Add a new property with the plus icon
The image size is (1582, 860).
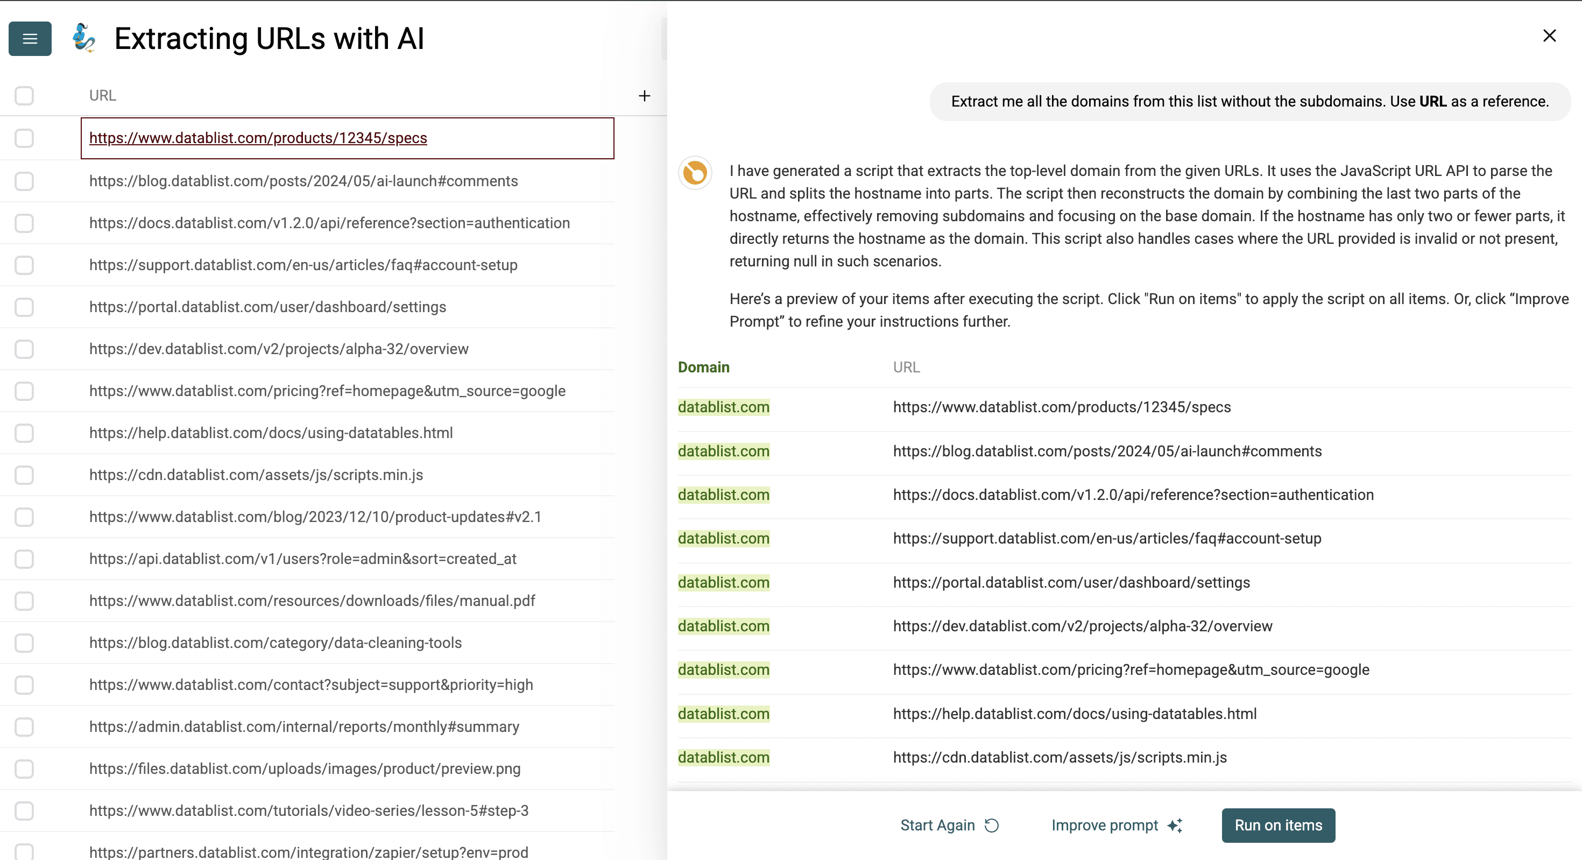644,95
